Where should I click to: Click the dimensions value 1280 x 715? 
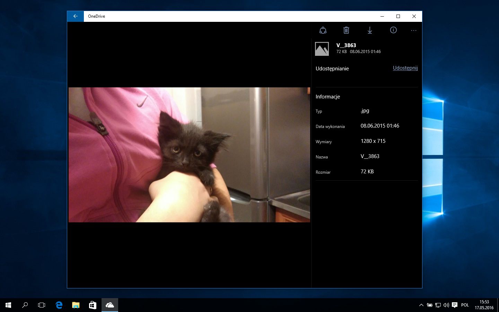click(373, 141)
